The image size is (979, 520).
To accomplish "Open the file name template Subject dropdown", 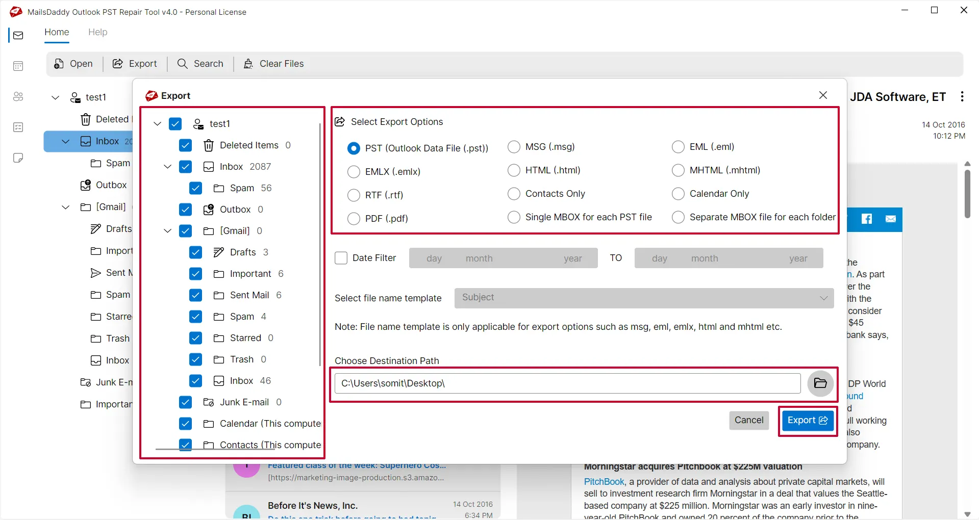I will tap(644, 298).
